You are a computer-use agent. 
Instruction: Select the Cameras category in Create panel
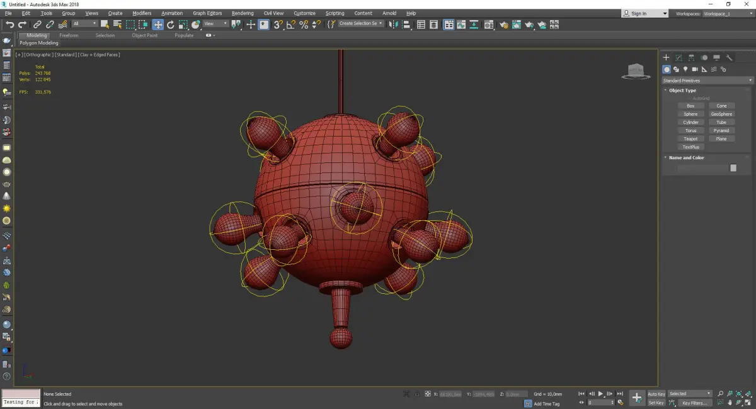pos(695,69)
